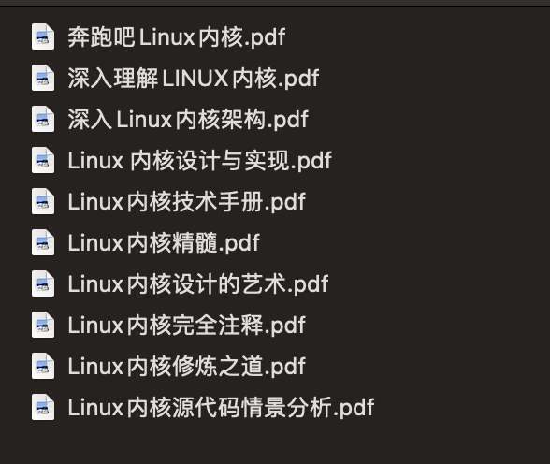Click the file icon for Linux内核精髓.pdf
This screenshot has width=550, height=464.
[43, 242]
